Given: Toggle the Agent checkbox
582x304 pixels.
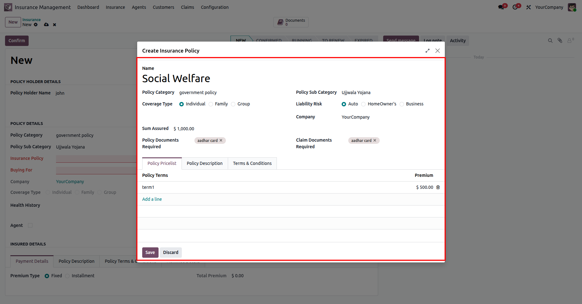Looking at the screenshot, I should (x=30, y=225).
